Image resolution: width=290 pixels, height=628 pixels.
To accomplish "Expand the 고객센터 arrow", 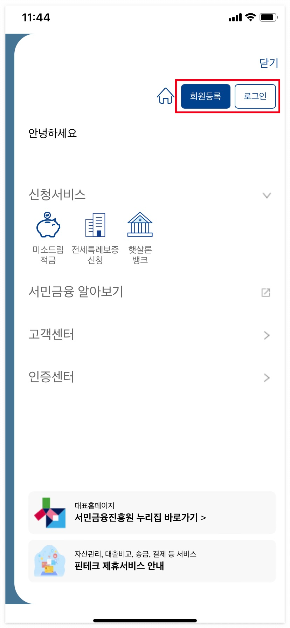I will (267, 335).
